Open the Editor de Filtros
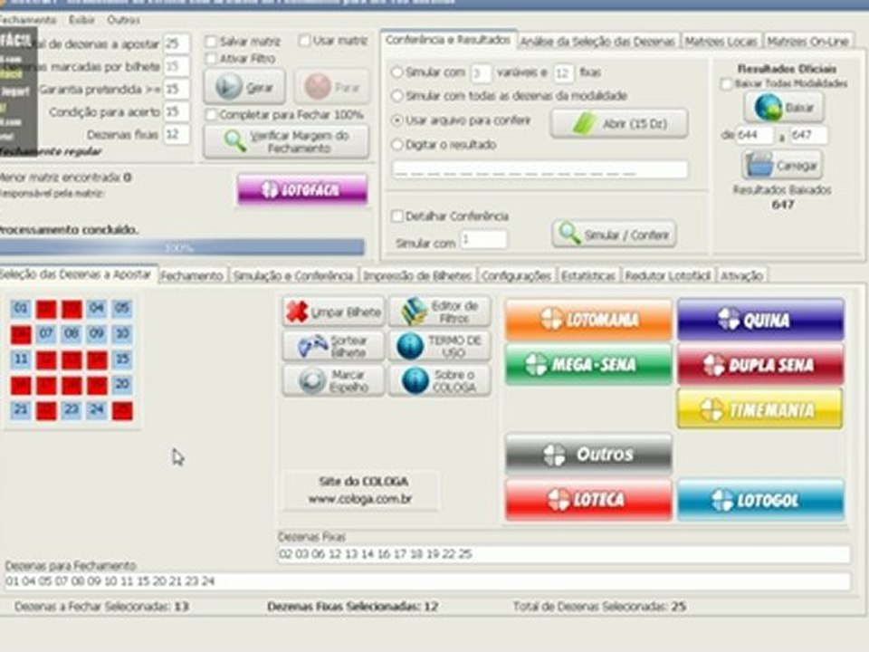The image size is (869, 652). pyautogui.click(x=440, y=312)
